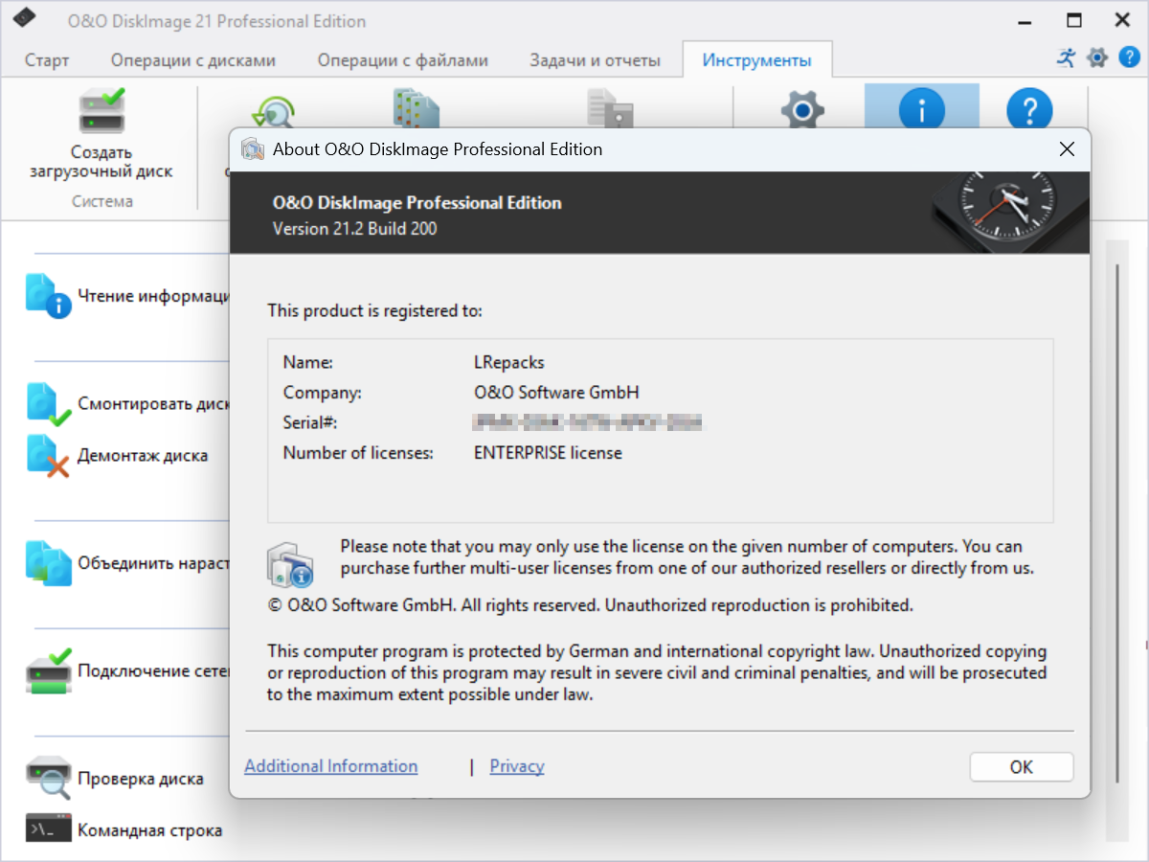Image resolution: width=1149 pixels, height=862 pixels.
Task: Select the Инструменты tab
Action: tap(756, 60)
